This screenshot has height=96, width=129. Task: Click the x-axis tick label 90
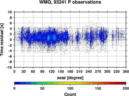(42, 71)
